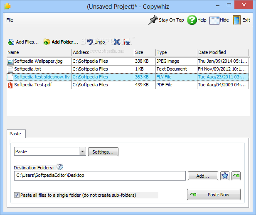Click the Copywhiz app icon in title bar
This screenshot has width=256, height=215.
pos(7,6)
